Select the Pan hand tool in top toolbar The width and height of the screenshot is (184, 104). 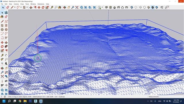click(x=69, y=8)
